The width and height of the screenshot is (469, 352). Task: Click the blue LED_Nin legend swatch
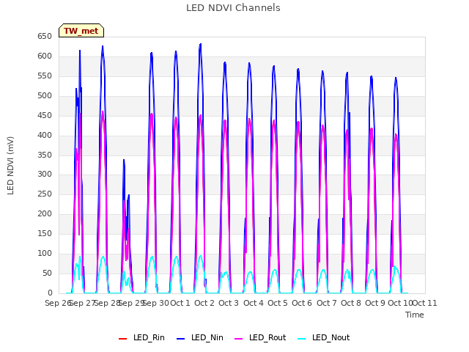181,339
